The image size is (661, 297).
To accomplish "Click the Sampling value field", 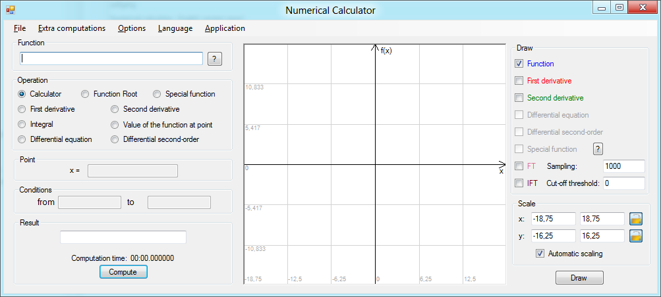I will tap(623, 166).
